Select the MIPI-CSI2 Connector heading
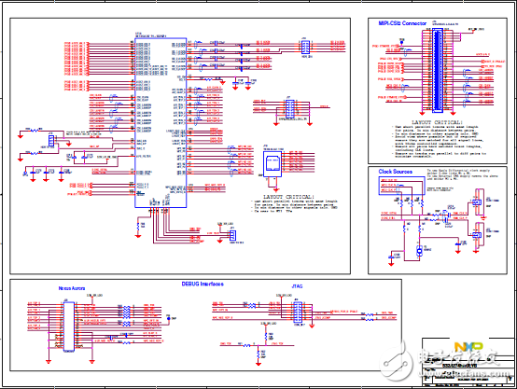The image size is (517, 389). 402,23
